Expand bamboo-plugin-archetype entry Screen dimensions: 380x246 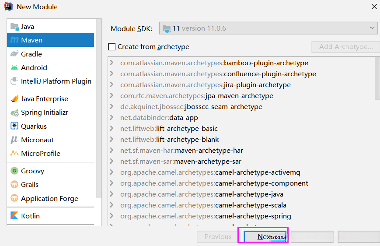click(x=112, y=63)
